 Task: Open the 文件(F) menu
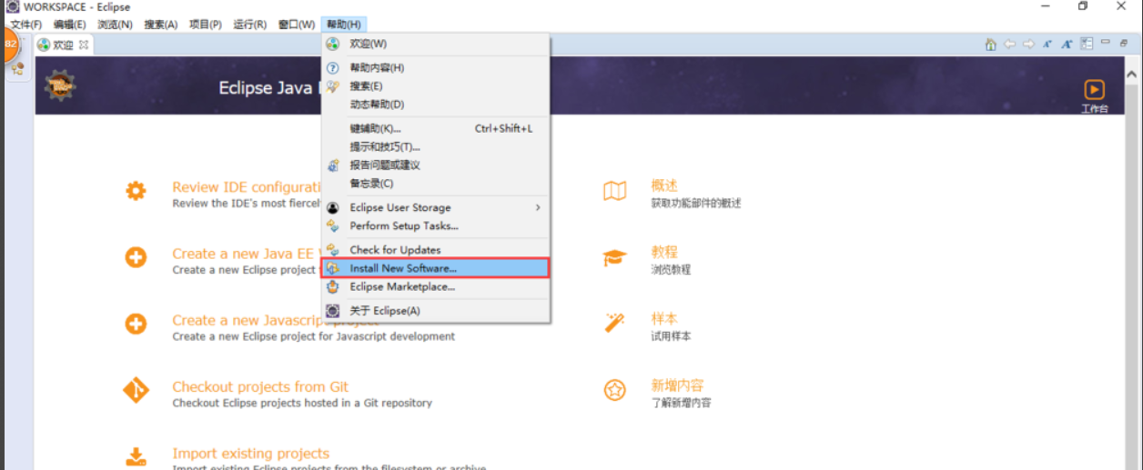[x=26, y=25]
